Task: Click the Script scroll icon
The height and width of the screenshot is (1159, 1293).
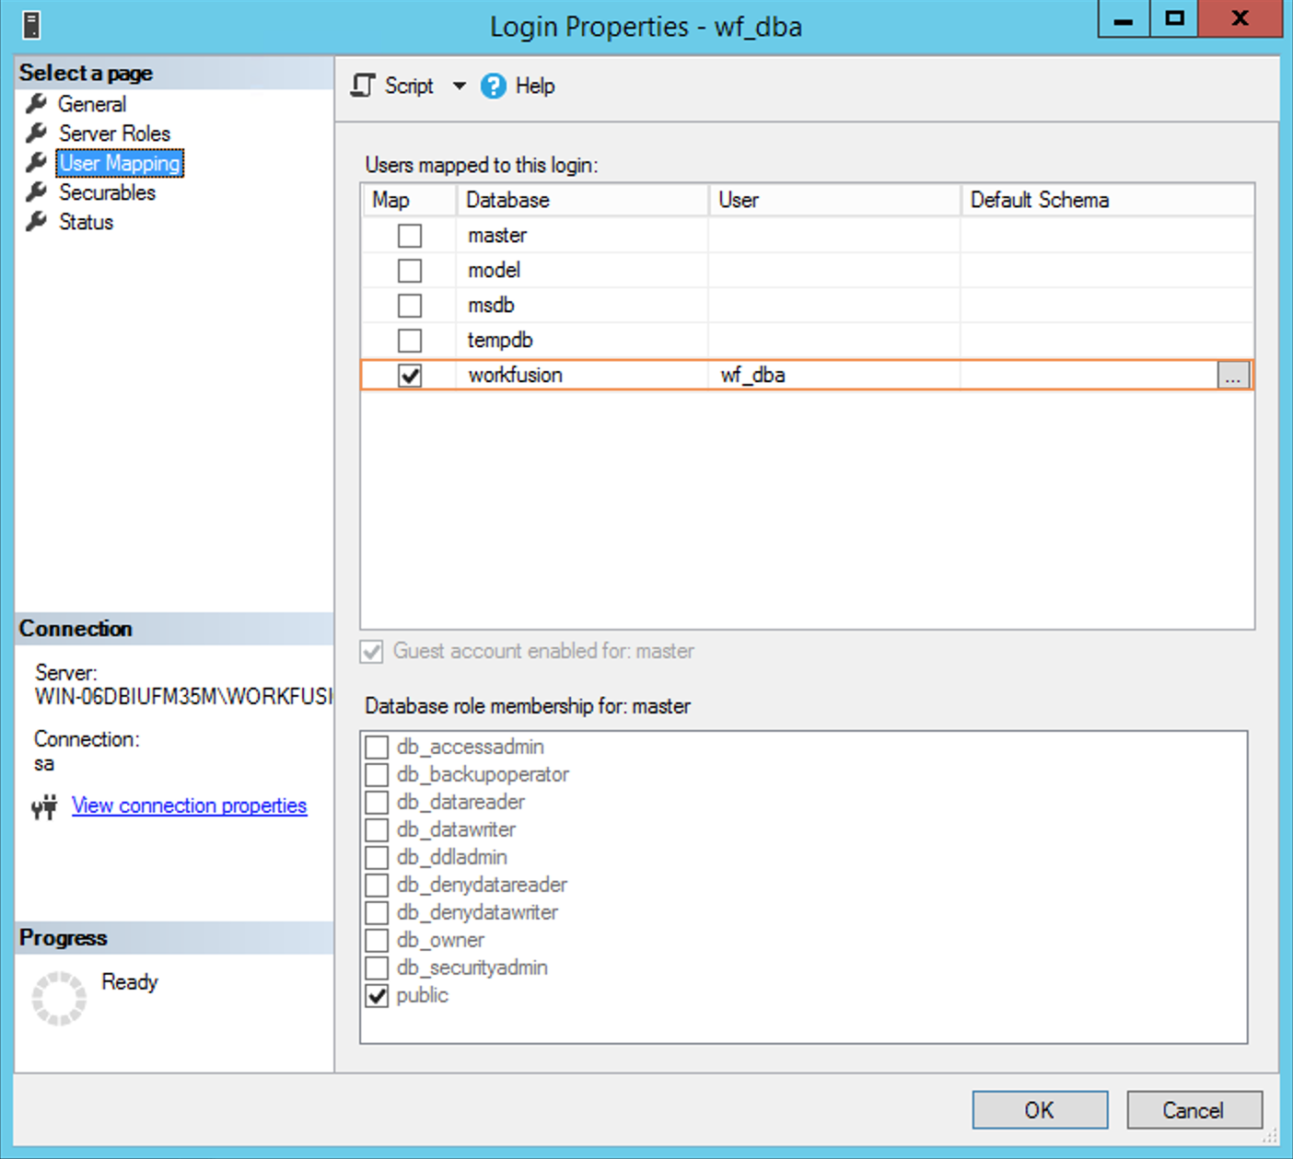Action: pos(363,86)
